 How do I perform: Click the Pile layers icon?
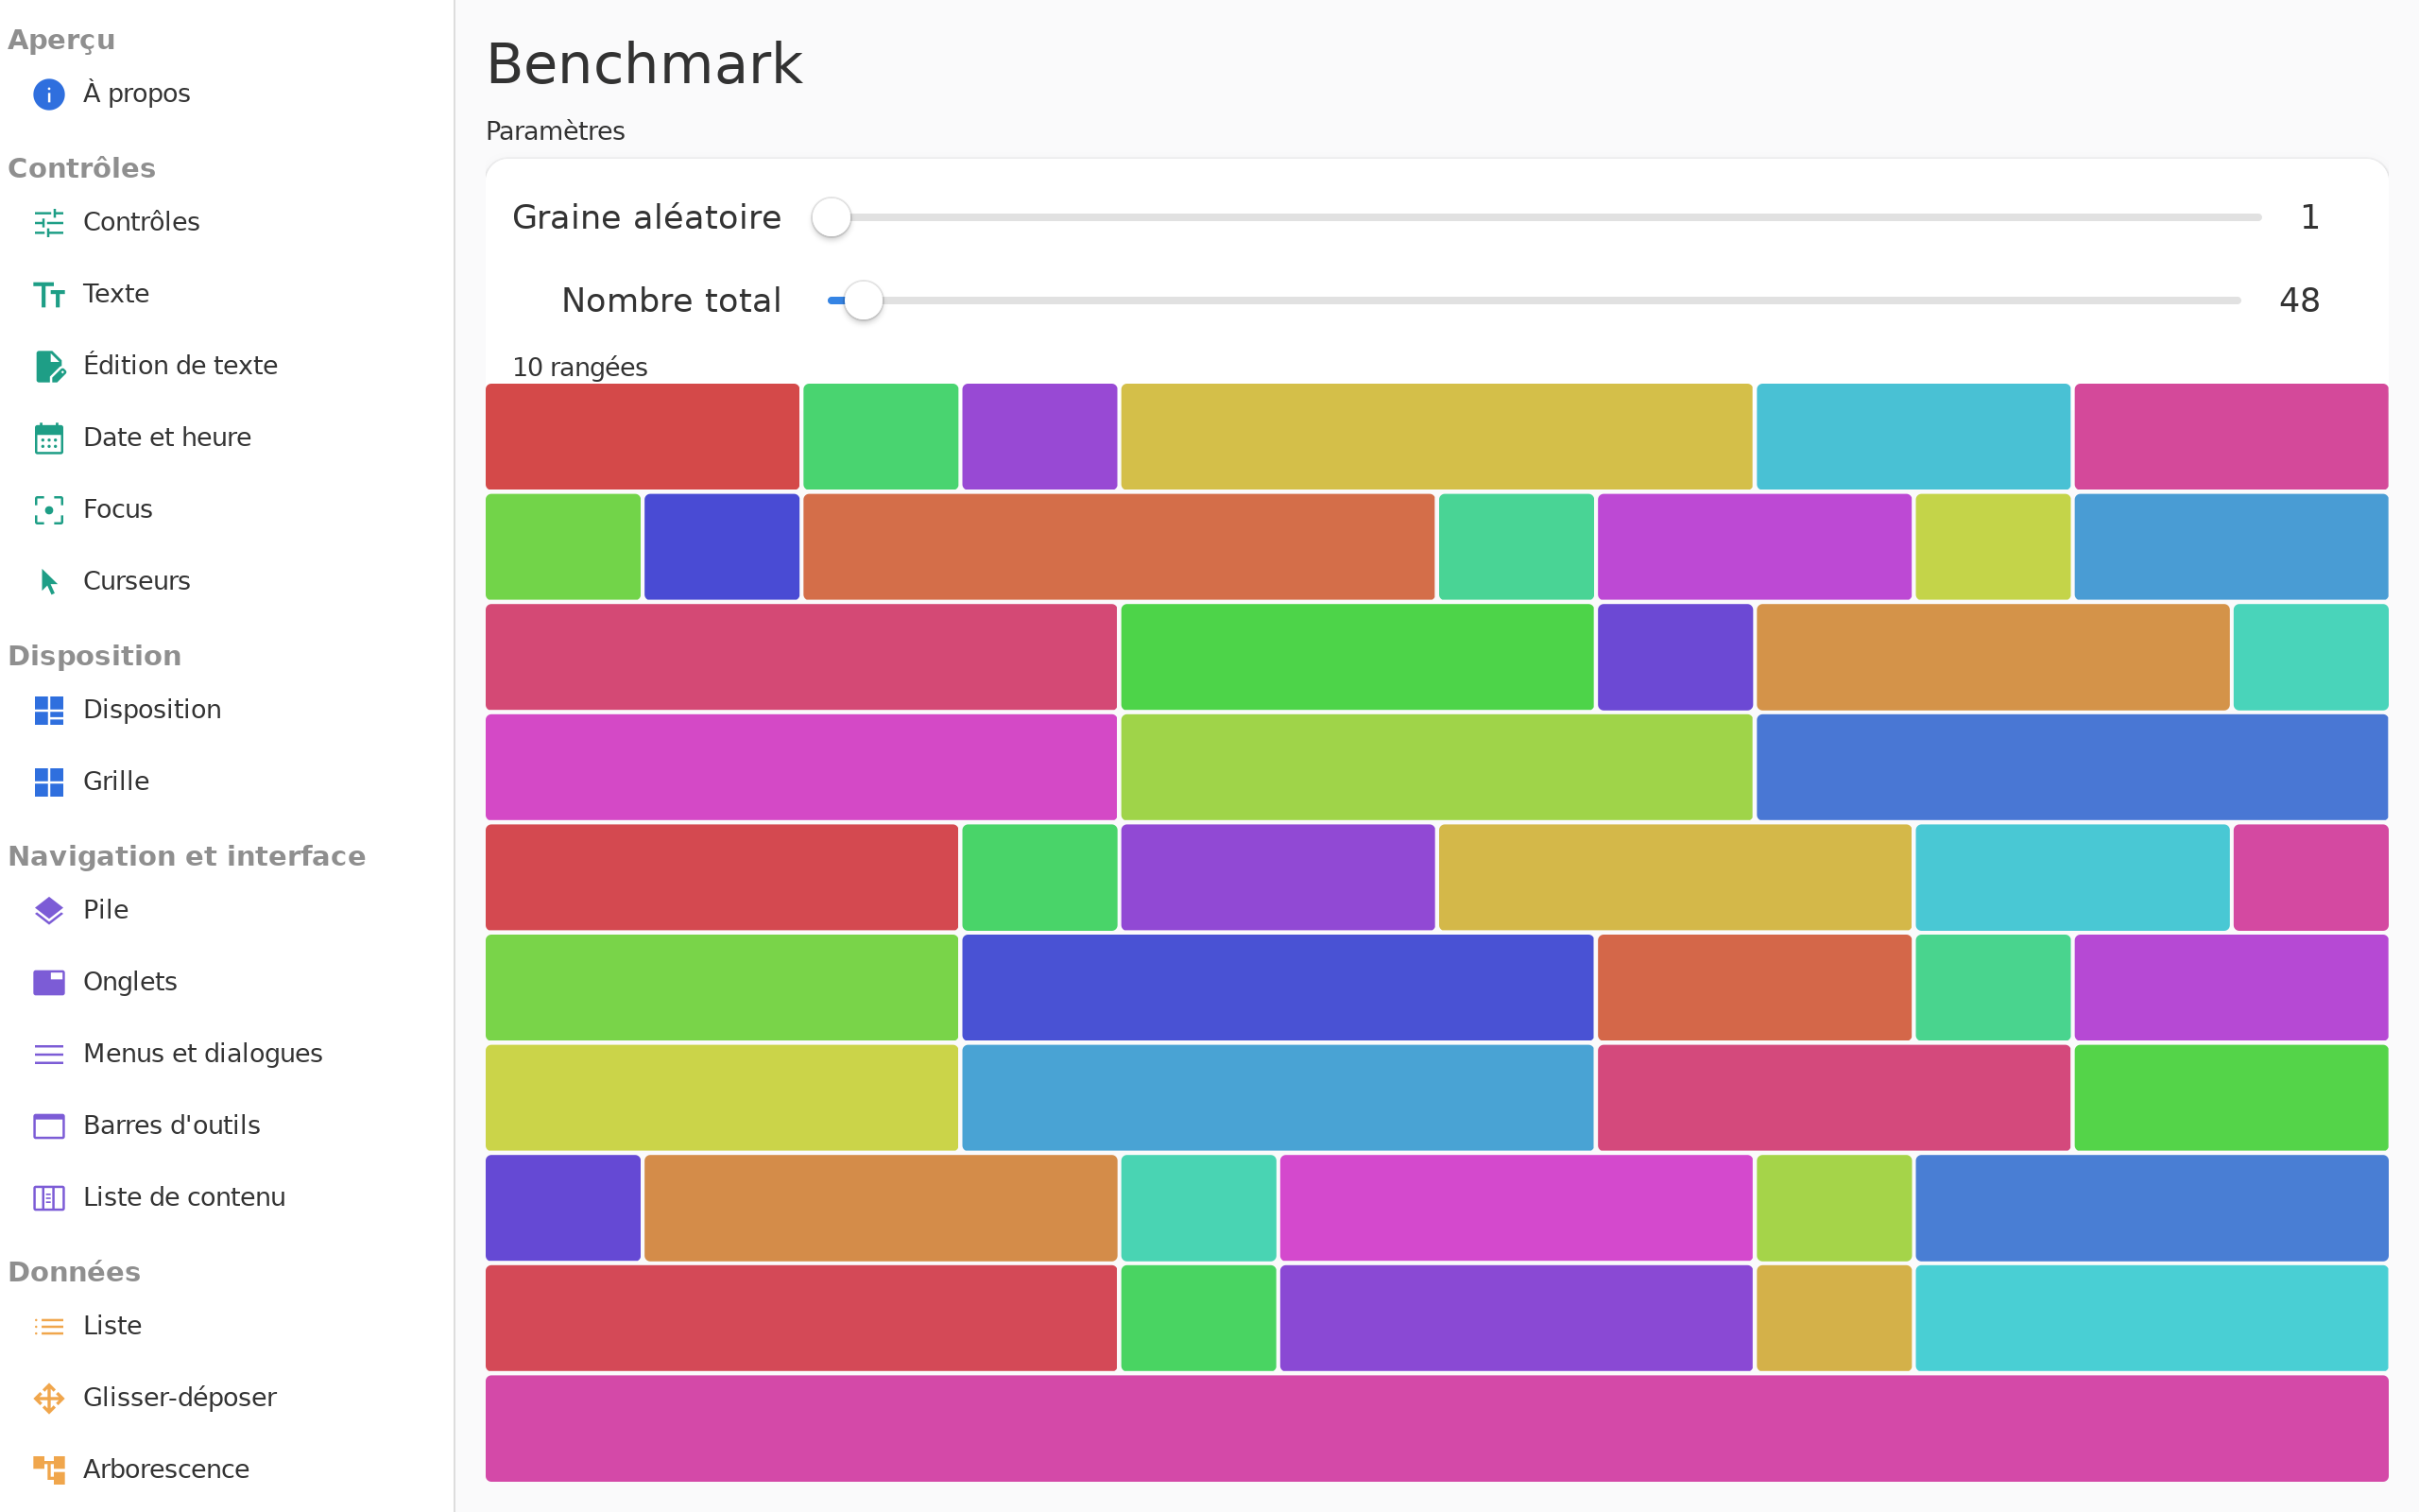49,910
